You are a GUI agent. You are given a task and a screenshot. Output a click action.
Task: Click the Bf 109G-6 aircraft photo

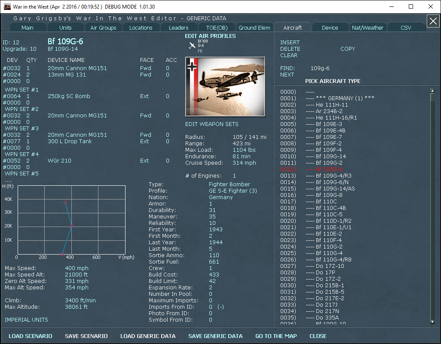click(225, 86)
